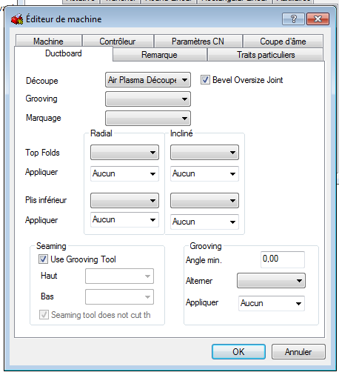Screen dimensions: 339x375
Task: Uncheck Use Grooving Tool checkbox
Action: [43, 259]
